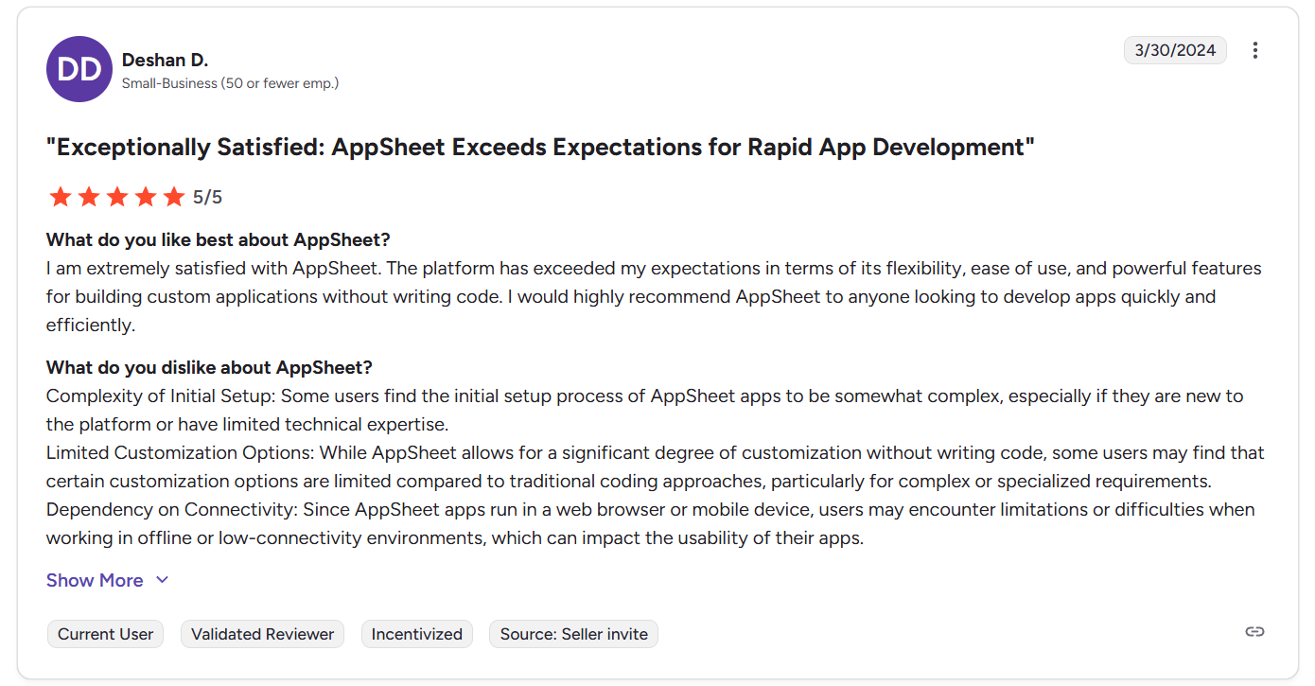Open reviewer name Deshan D.

tap(165, 60)
